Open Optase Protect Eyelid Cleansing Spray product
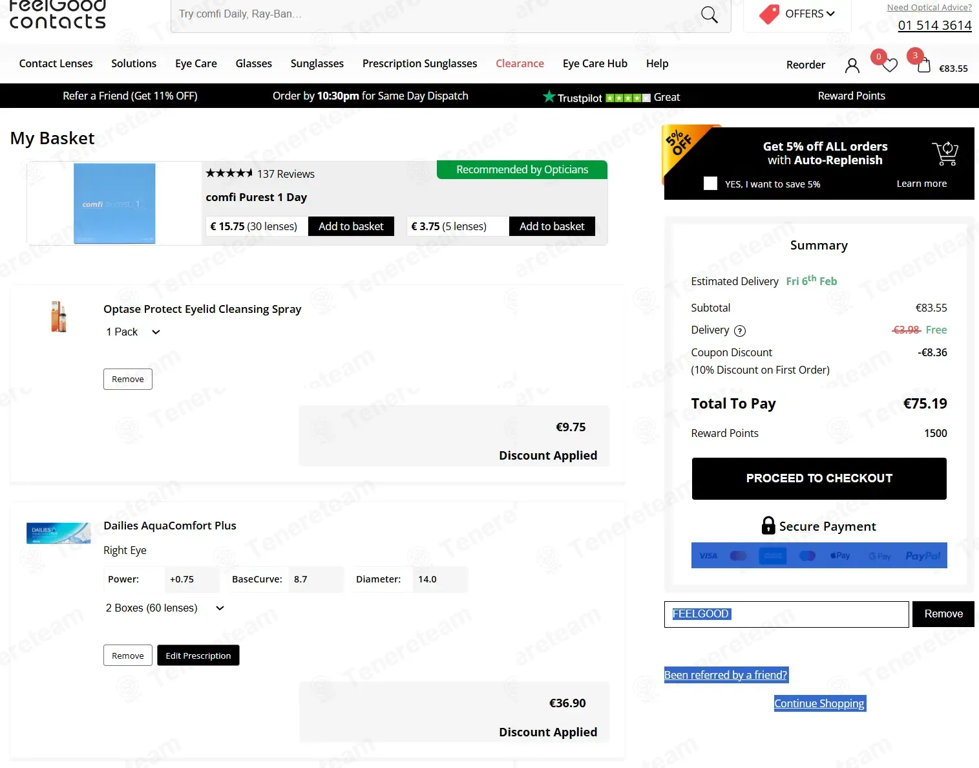Viewport: 979px width, 768px height. click(x=202, y=309)
